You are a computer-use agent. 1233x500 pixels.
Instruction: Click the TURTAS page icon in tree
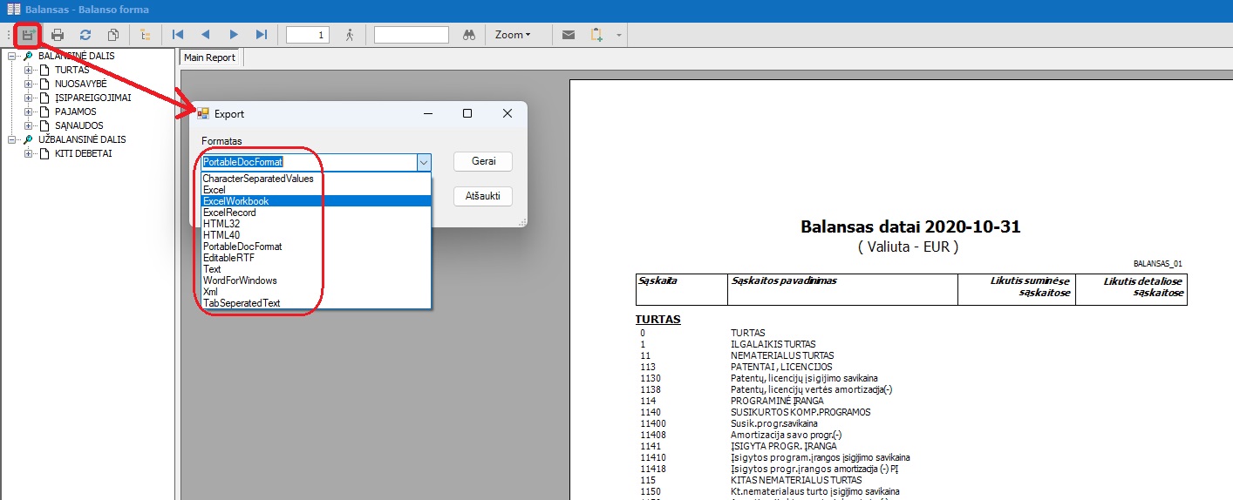pyautogui.click(x=44, y=70)
